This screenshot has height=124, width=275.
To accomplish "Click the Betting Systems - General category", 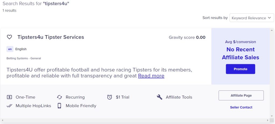I will tap(24, 58).
